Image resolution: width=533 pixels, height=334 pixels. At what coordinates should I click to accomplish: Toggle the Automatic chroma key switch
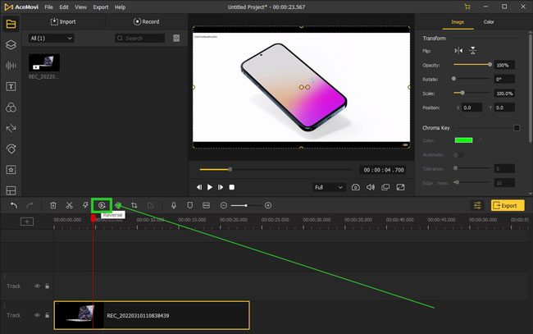pyautogui.click(x=458, y=155)
